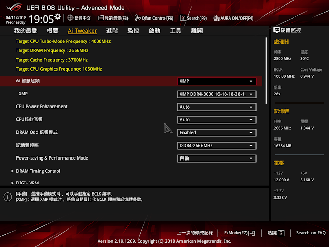Click the 04/11/2018 date text
The width and height of the screenshot is (329, 247).
(16, 17)
